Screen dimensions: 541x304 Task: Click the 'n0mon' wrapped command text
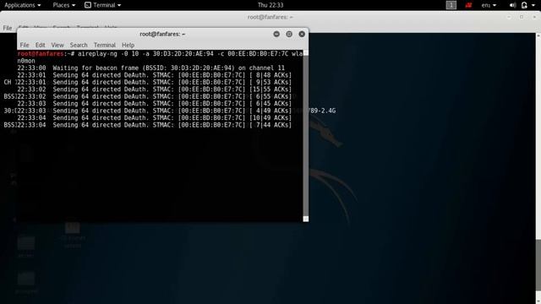point(26,61)
